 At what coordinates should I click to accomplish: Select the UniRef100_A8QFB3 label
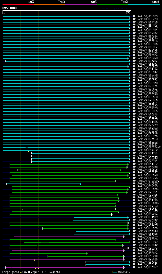[145, 209]
